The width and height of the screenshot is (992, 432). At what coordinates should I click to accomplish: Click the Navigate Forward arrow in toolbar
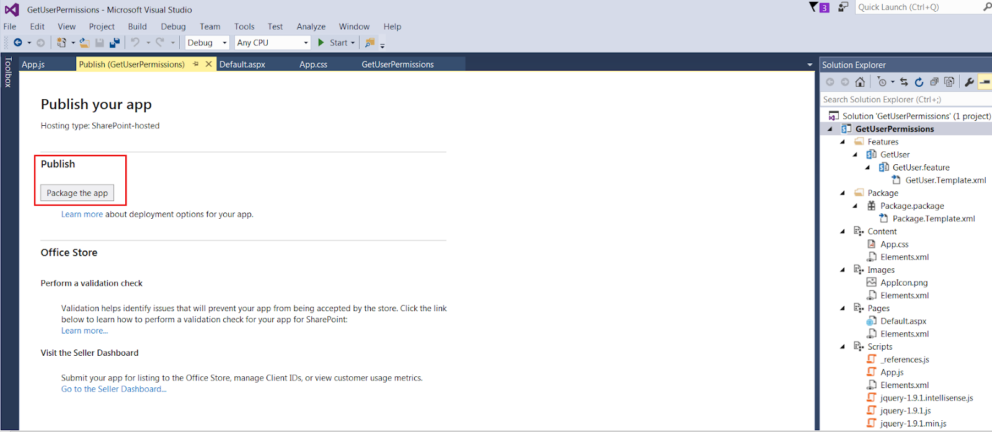click(40, 43)
